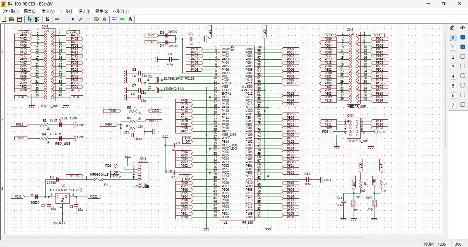Choose the bold A comment text tool
The height and width of the screenshot is (247, 468).
click(130, 19)
